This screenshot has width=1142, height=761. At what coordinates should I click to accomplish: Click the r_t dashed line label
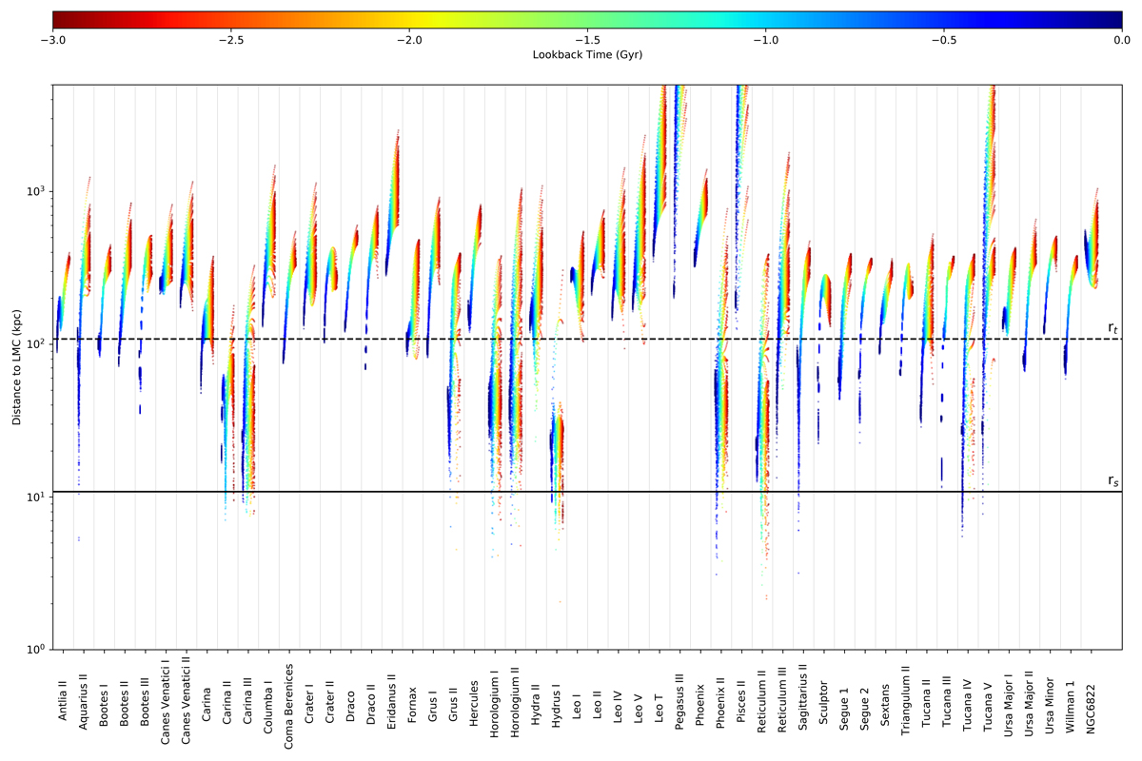(x=1112, y=328)
